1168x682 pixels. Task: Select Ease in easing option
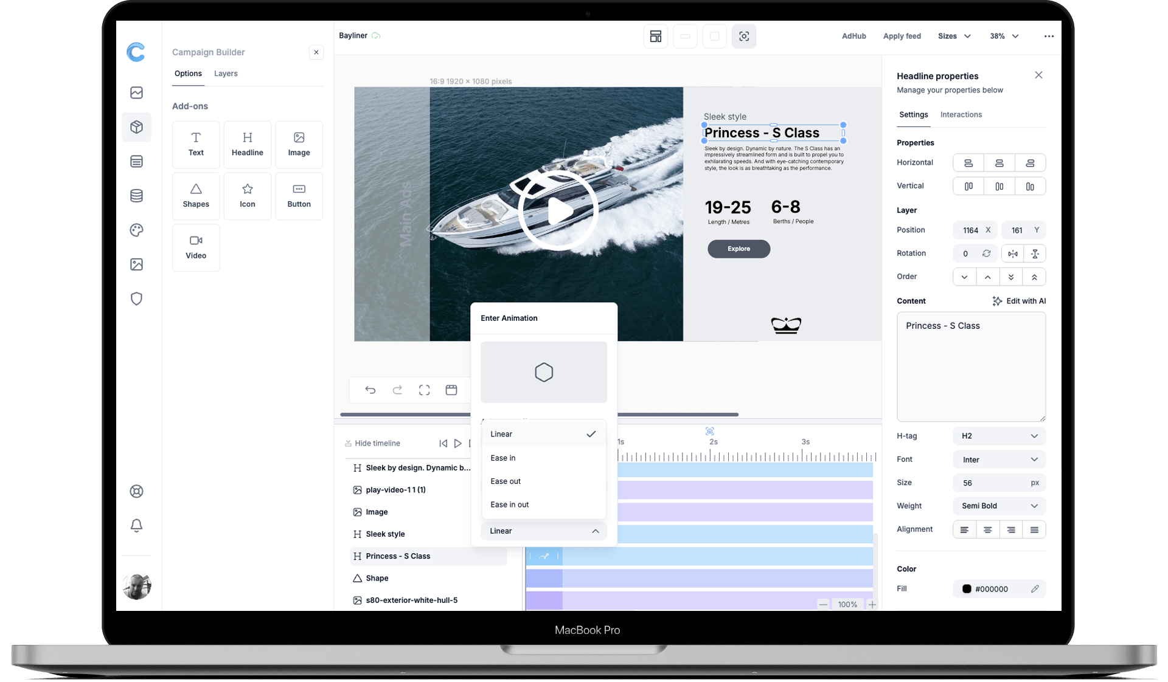coord(544,458)
